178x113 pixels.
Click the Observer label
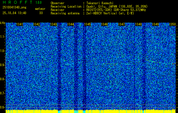[57, 3]
